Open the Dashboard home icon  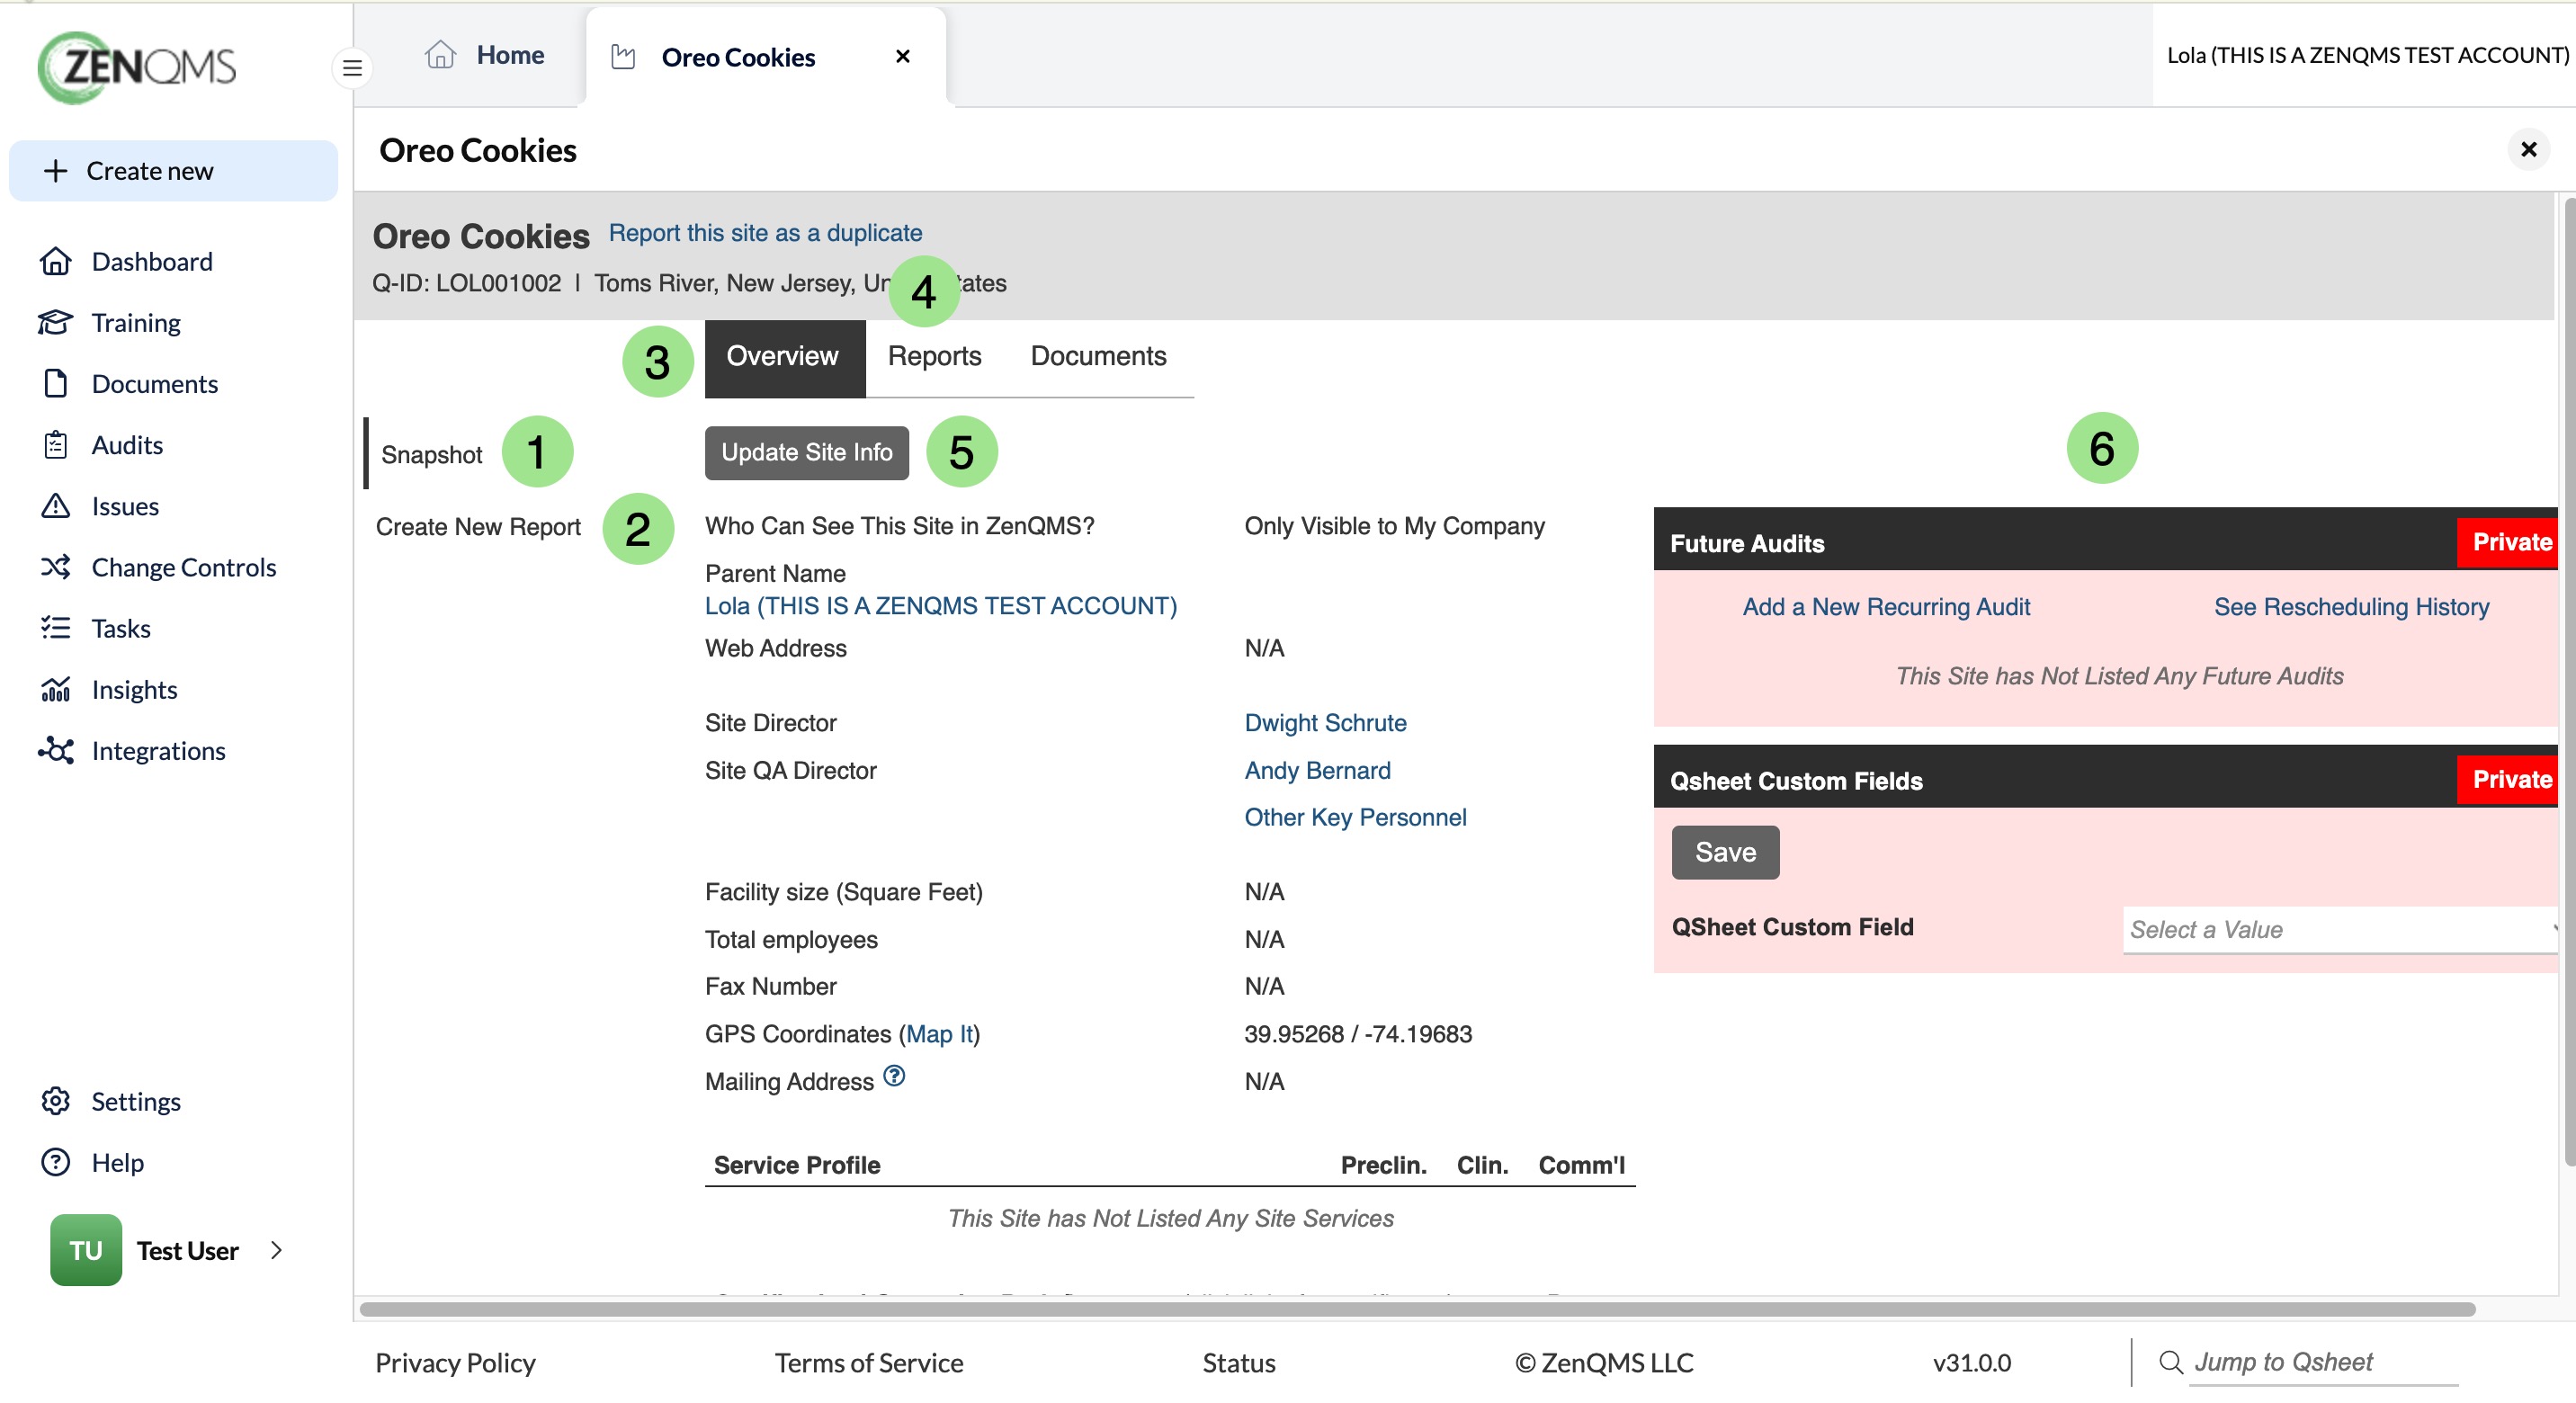tap(55, 261)
